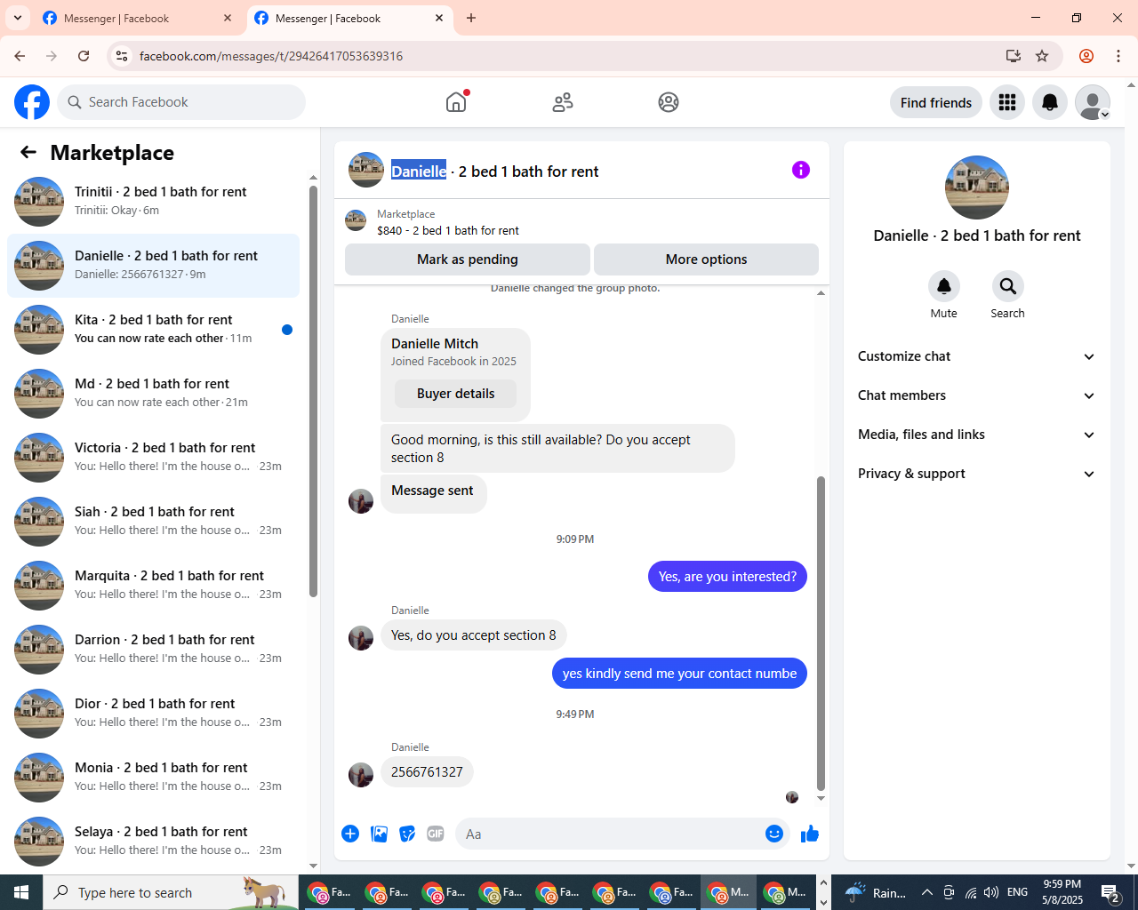
Task: Open group photo in right panel
Action: point(977,188)
